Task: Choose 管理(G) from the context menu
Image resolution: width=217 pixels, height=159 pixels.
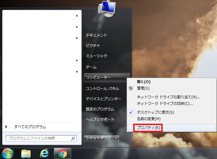Action: (x=143, y=88)
